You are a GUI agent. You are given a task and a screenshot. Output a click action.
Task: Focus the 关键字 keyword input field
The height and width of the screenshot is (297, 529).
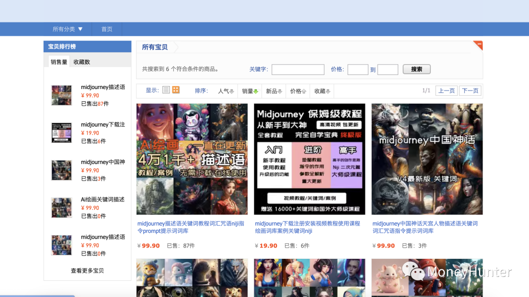298,69
